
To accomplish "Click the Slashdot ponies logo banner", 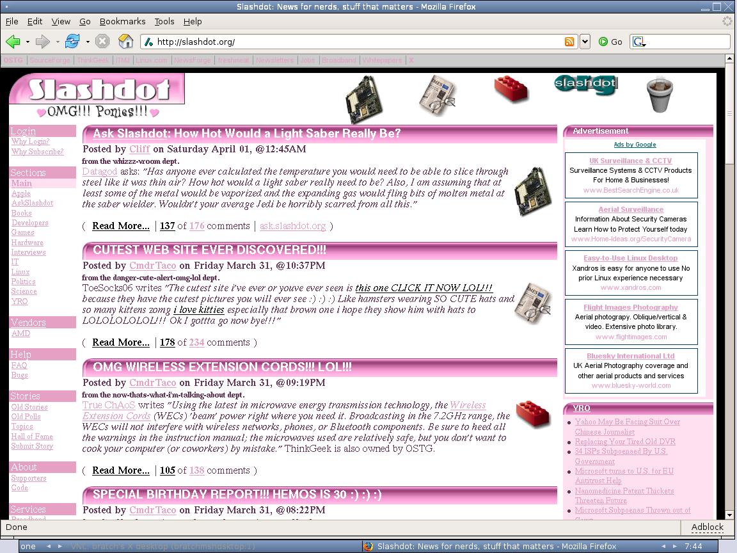I will pos(97,96).
